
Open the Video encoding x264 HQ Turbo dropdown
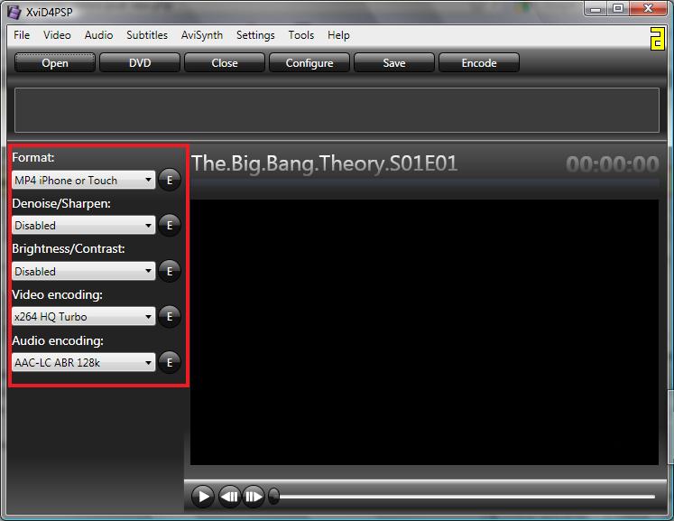click(x=83, y=317)
